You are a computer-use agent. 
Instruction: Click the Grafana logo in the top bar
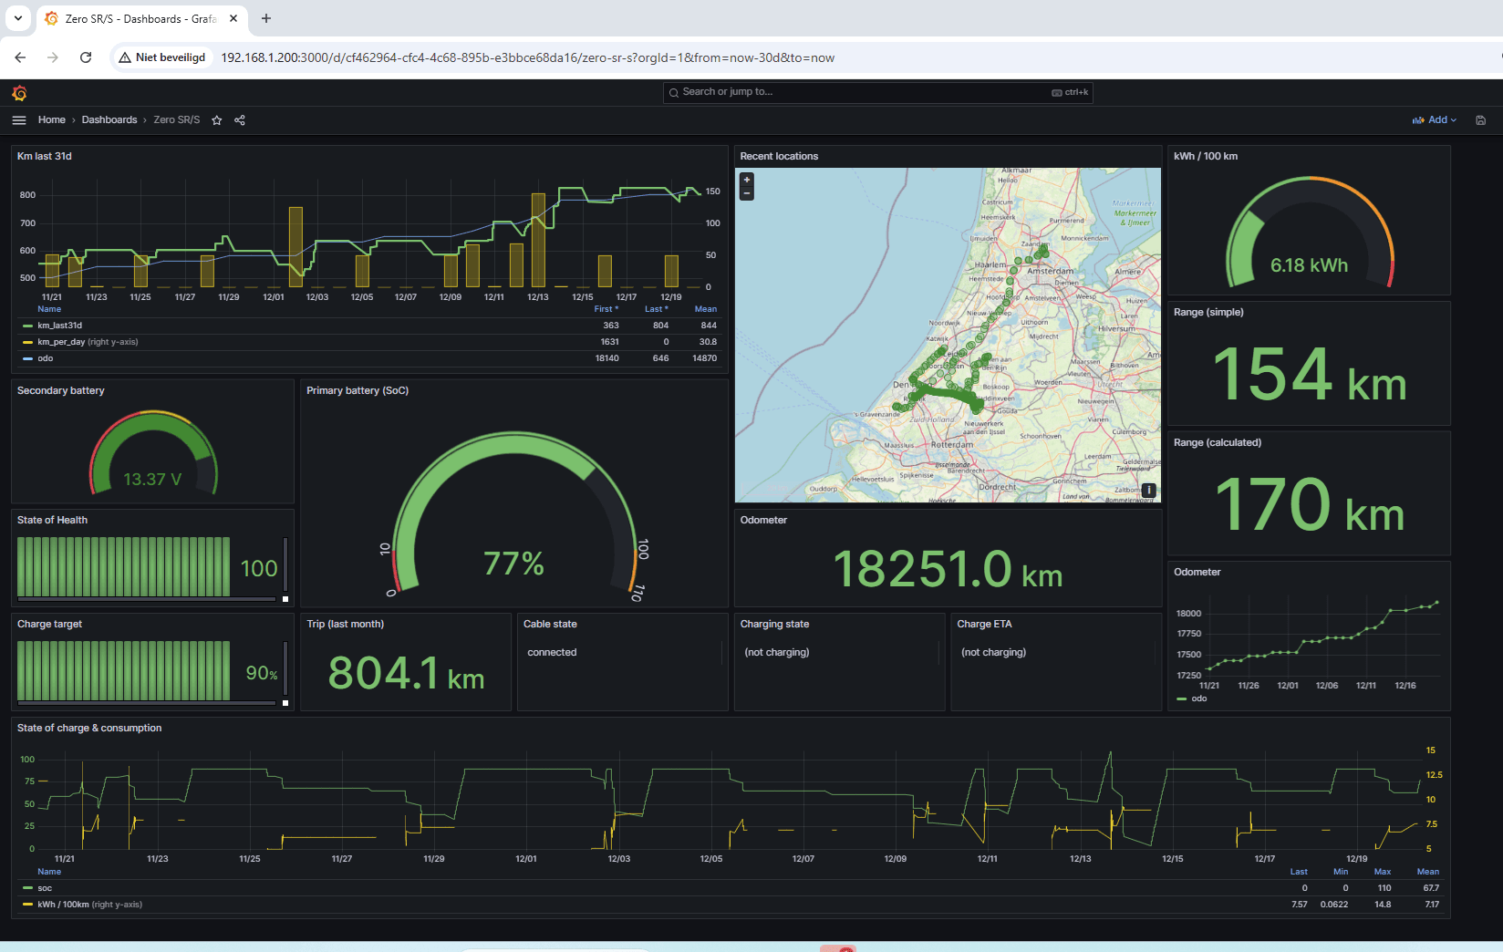pos(19,92)
